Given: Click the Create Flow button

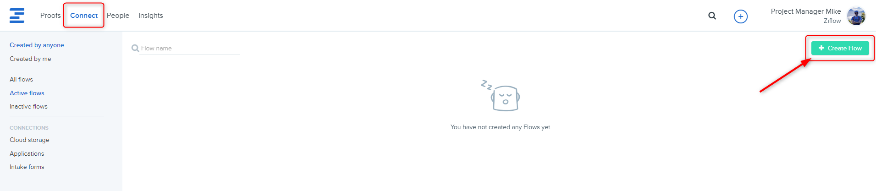Looking at the screenshot, I should (840, 48).
